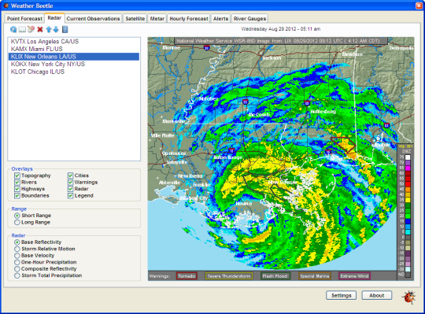Select KLOT Chicago IL/US station
The height and width of the screenshot is (314, 425).
(x=74, y=72)
